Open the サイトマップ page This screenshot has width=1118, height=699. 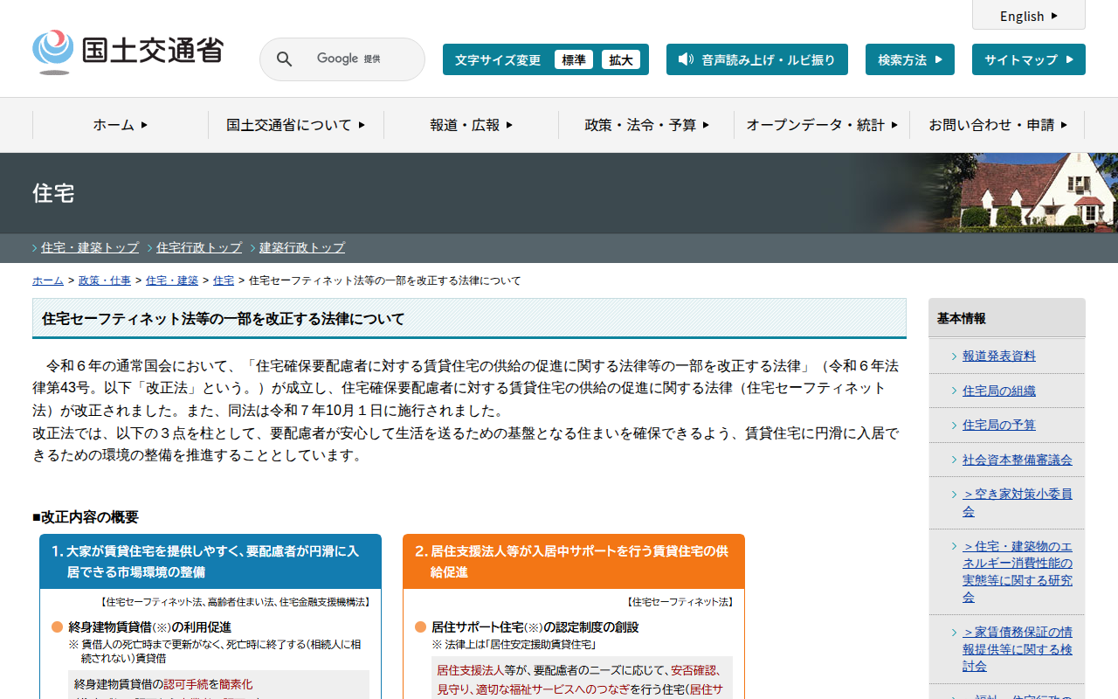[1029, 59]
